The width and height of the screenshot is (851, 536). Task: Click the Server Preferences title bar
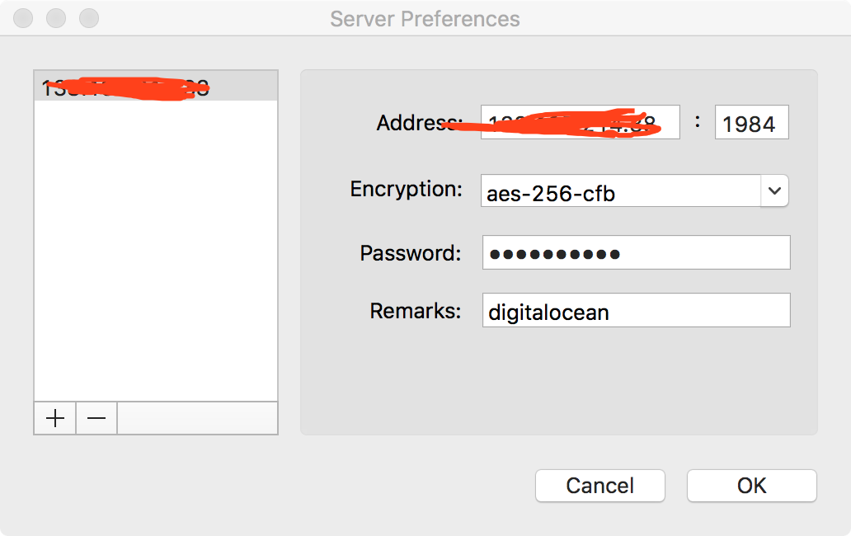click(425, 18)
